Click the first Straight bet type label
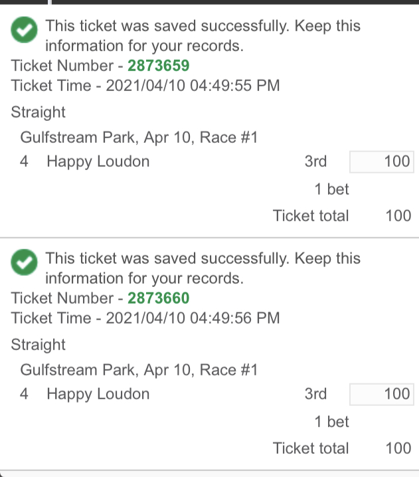 click(38, 112)
